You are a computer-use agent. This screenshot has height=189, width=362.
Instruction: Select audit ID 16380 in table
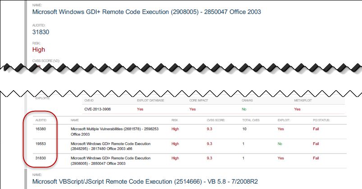pyautogui.click(x=41, y=129)
